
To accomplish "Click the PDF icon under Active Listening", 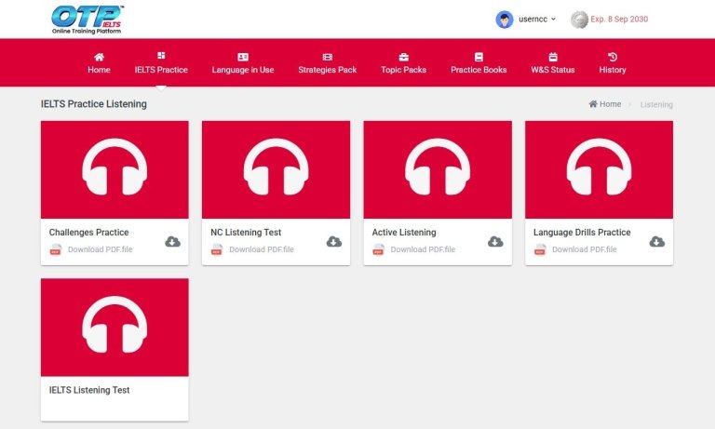I will pyautogui.click(x=378, y=249).
